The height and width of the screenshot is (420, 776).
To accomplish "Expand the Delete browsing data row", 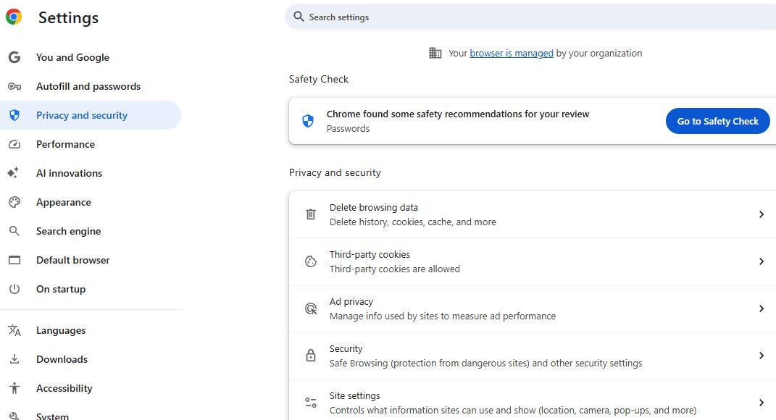I will point(761,214).
